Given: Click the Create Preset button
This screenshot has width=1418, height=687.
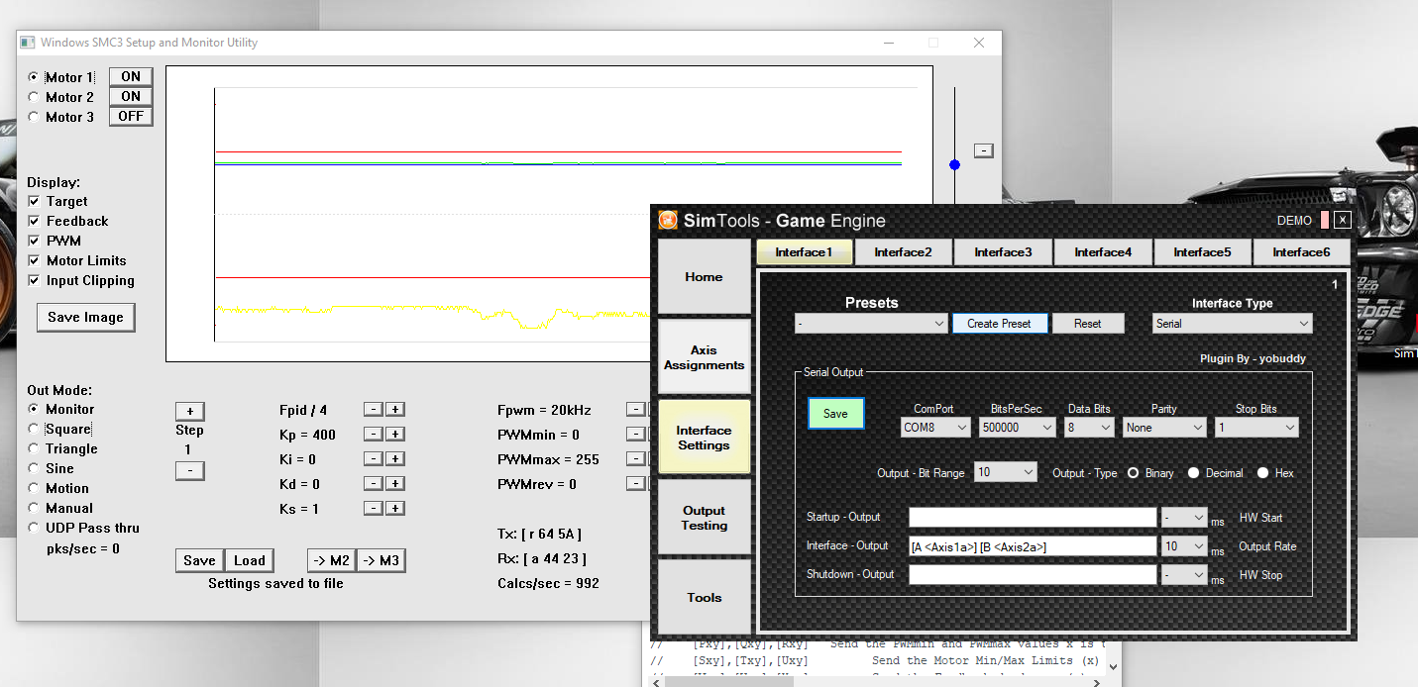Looking at the screenshot, I should click(x=1000, y=324).
